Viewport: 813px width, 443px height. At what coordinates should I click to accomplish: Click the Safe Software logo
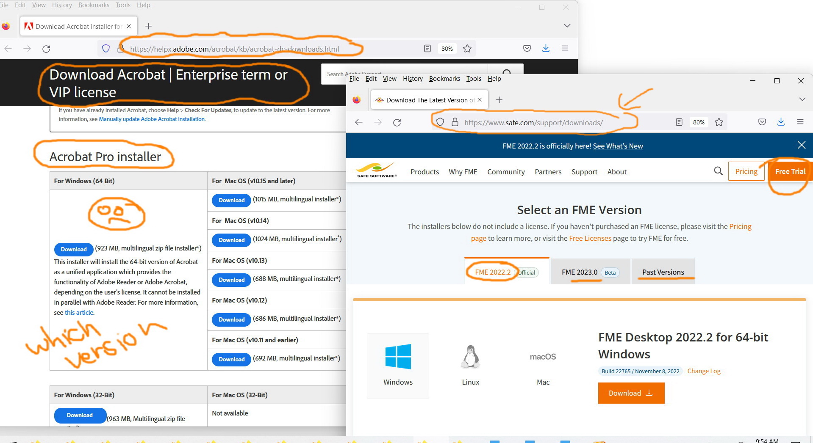(x=377, y=170)
